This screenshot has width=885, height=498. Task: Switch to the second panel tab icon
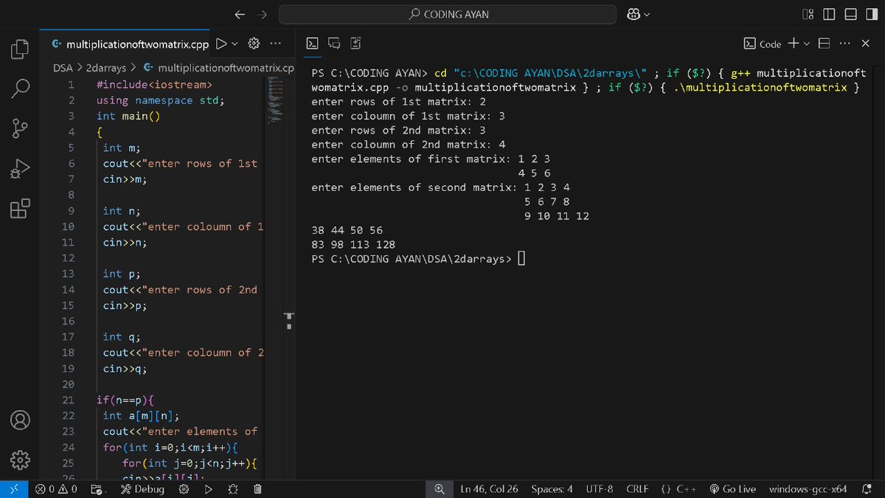[x=334, y=44]
